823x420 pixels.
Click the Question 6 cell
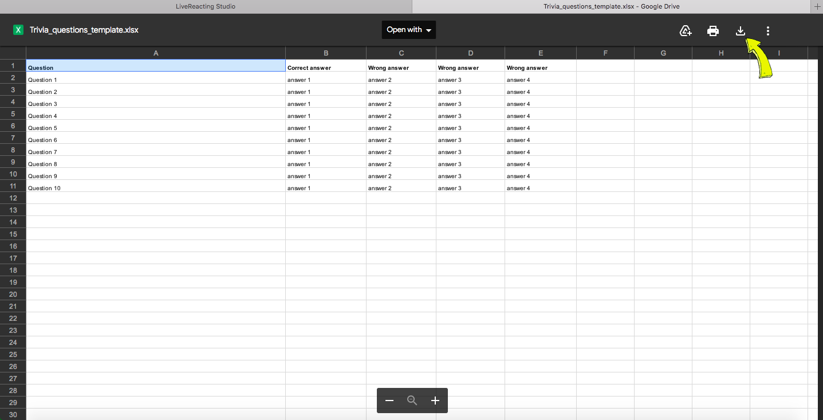click(156, 138)
